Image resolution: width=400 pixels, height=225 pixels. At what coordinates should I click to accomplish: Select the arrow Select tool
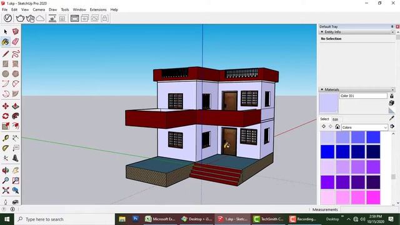click(6, 32)
